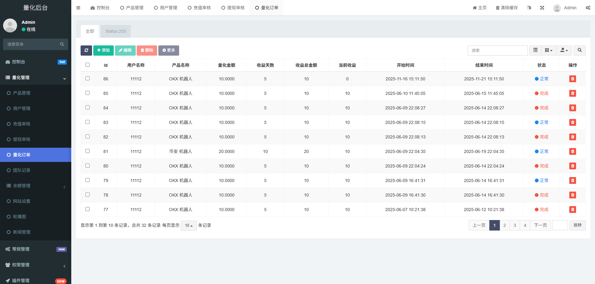The image size is (595, 284).
Task: Open the page size dropdown showing 10
Action: (x=188, y=226)
